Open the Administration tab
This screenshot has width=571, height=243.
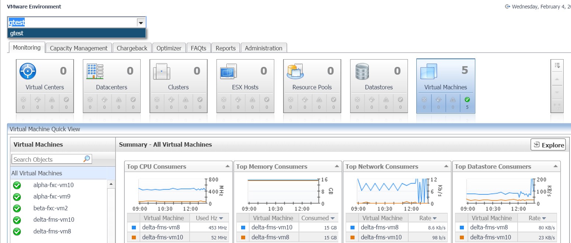264,48
